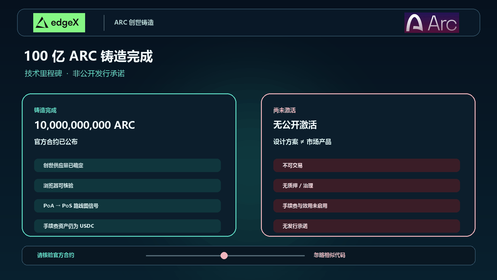Click the 100 亿 ARC 铸造完成 title
497x280 pixels.
pyautogui.click(x=89, y=56)
